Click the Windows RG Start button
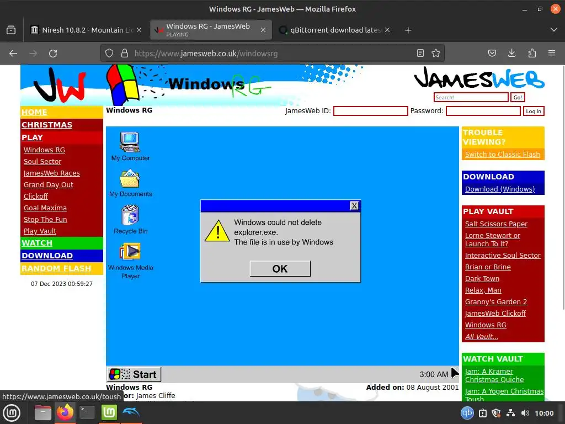 134,374
